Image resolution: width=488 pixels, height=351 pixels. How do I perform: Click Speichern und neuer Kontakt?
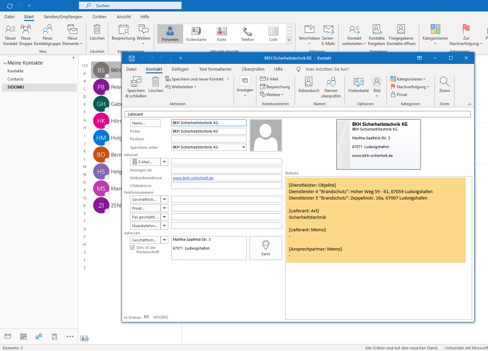pyautogui.click(x=194, y=79)
